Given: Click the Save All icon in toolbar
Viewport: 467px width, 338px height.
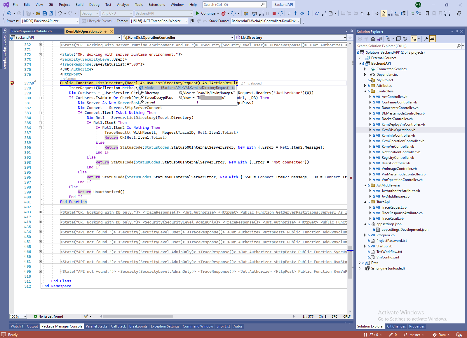Looking at the screenshot, I should click(x=51, y=13).
